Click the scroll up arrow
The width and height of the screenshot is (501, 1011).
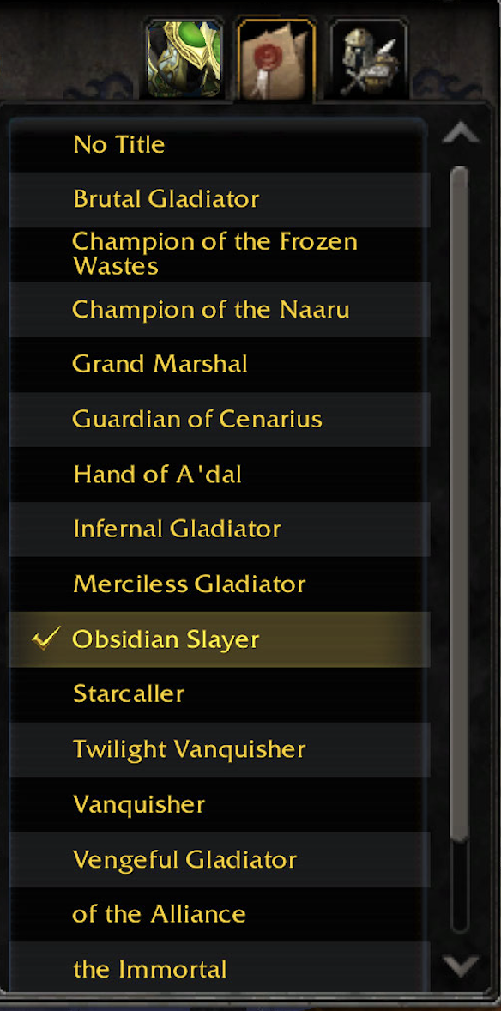tap(461, 134)
